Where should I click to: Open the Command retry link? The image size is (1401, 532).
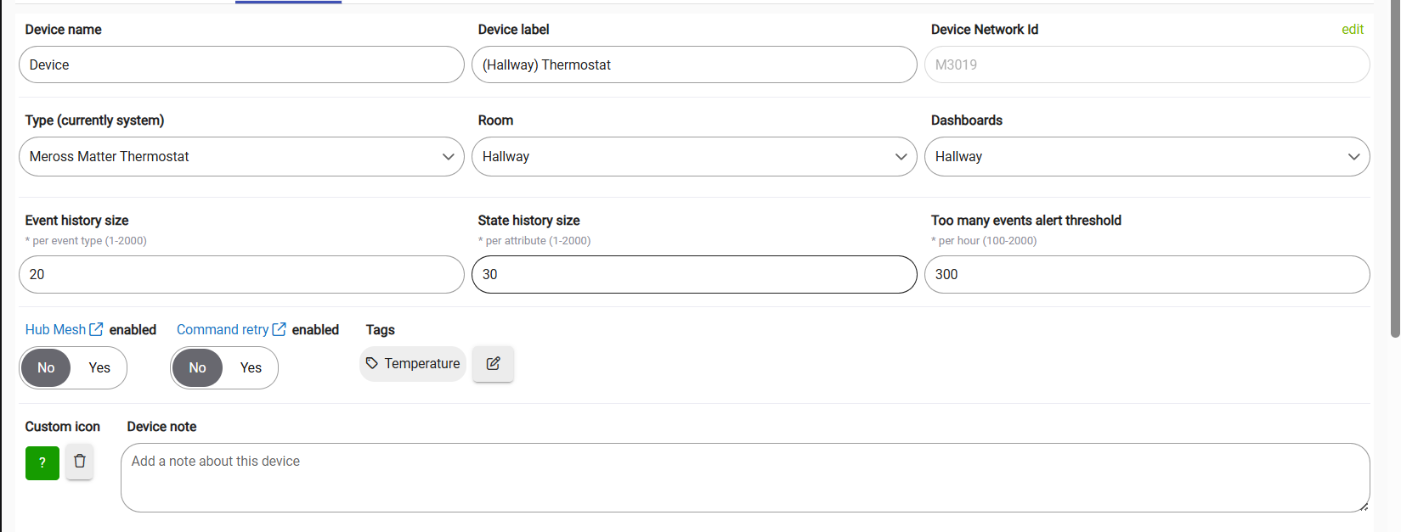[x=223, y=329]
